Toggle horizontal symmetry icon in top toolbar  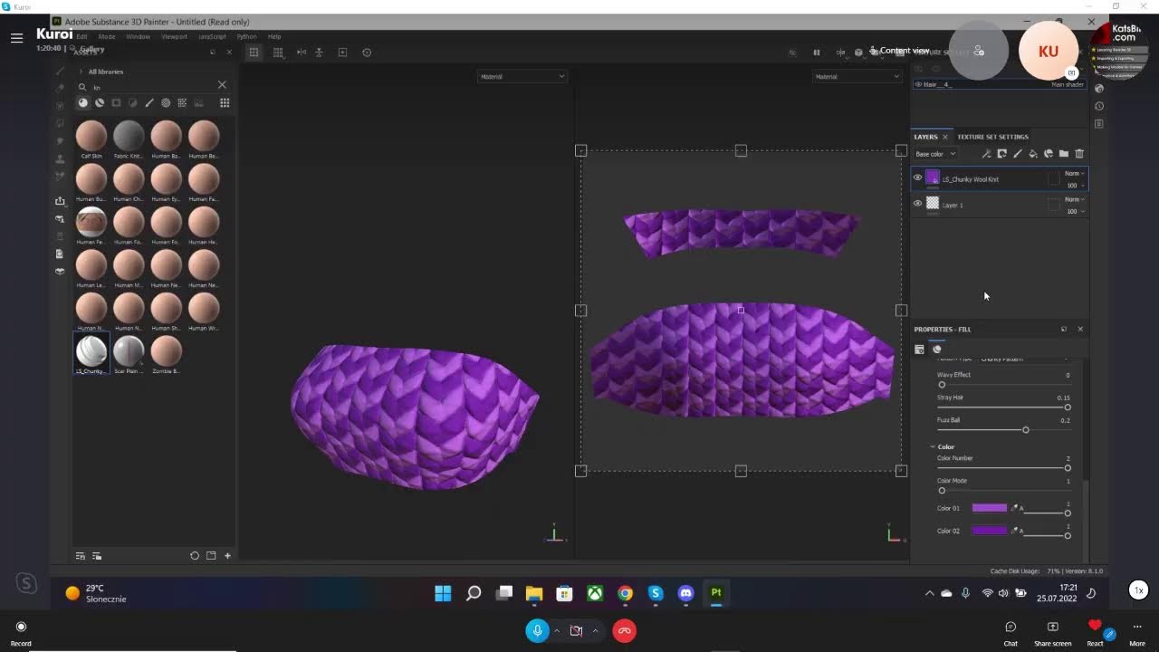[x=302, y=53]
